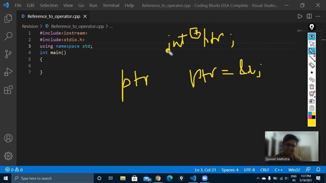The height and width of the screenshot is (183, 326).
Task: Open the Extensions view
Action: 8,89
